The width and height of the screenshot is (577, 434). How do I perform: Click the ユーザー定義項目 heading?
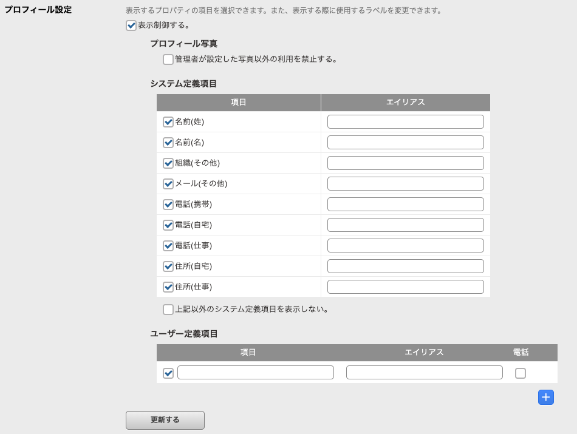184,334
